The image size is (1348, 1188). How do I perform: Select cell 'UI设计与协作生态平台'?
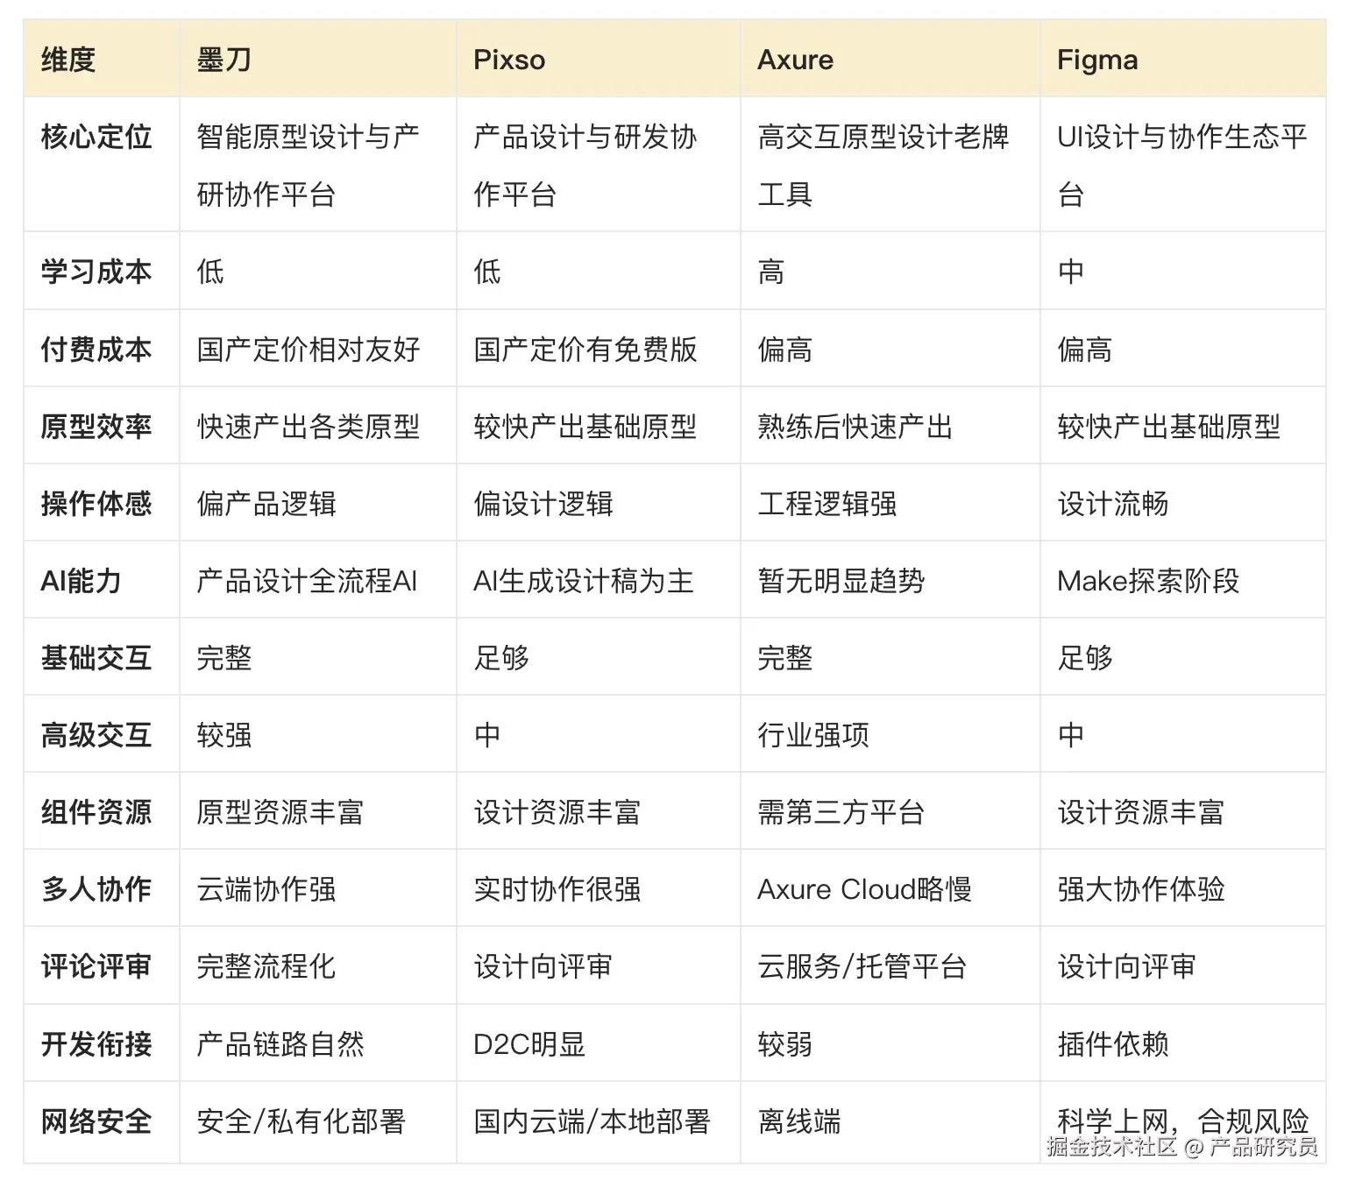tap(1181, 165)
